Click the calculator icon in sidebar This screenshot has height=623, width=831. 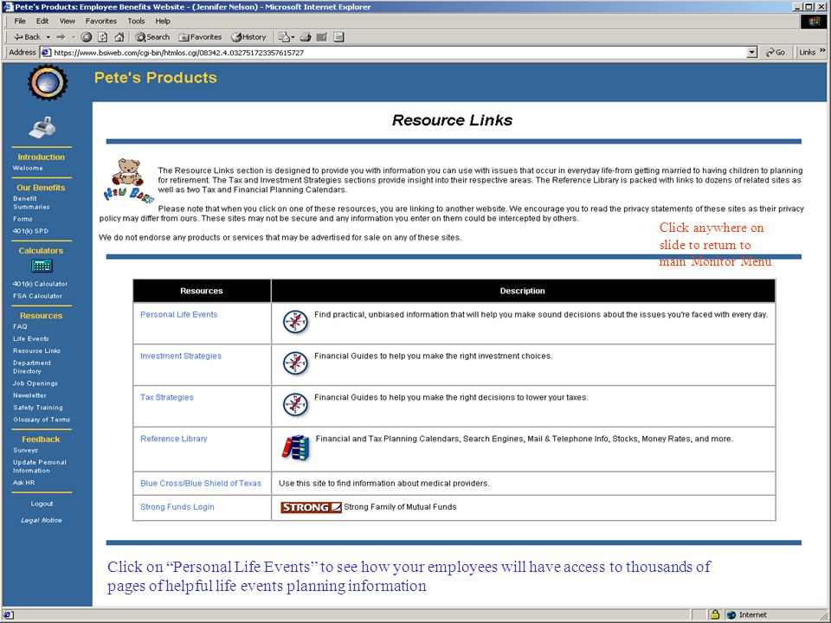(x=42, y=266)
